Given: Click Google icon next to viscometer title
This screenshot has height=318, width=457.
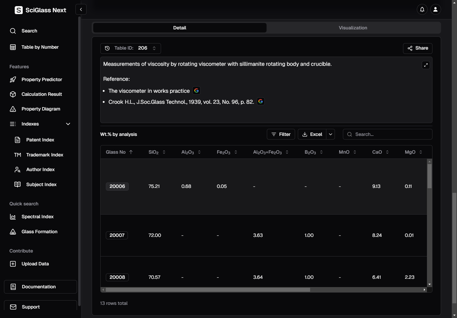Looking at the screenshot, I should pos(196,91).
